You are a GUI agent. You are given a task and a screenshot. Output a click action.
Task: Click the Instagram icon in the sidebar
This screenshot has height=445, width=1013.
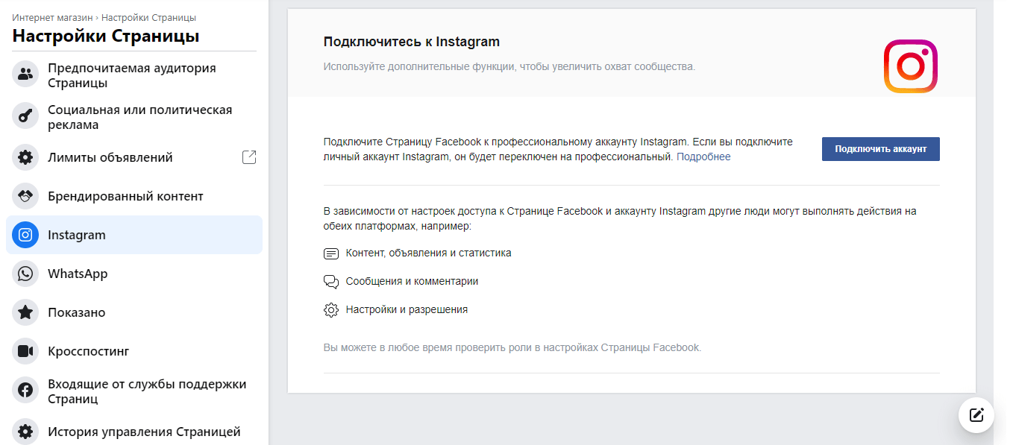pos(25,235)
